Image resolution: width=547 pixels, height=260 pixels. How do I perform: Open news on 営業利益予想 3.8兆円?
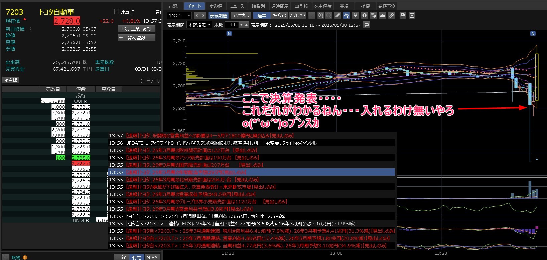pos(252,209)
